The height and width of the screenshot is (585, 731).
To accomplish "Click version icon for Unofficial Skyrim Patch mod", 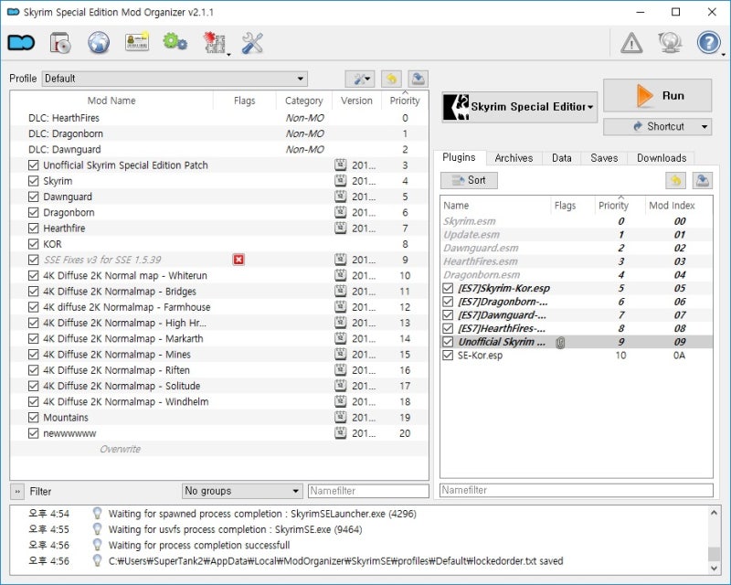I will (341, 165).
